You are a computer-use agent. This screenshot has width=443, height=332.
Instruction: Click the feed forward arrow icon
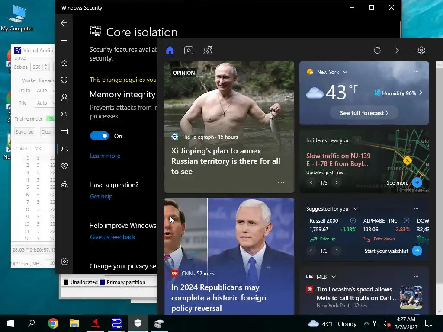(x=397, y=50)
